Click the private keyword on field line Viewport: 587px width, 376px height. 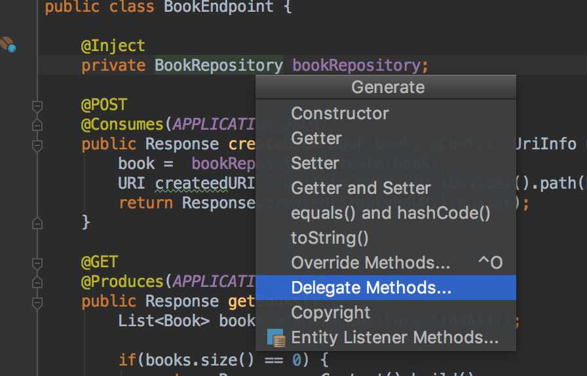click(113, 66)
